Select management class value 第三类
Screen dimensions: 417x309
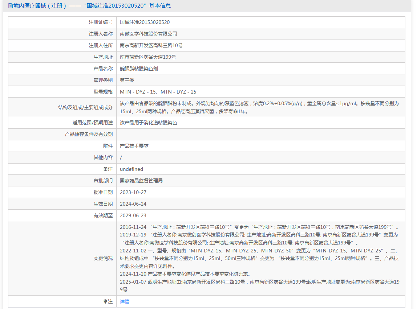point(127,80)
